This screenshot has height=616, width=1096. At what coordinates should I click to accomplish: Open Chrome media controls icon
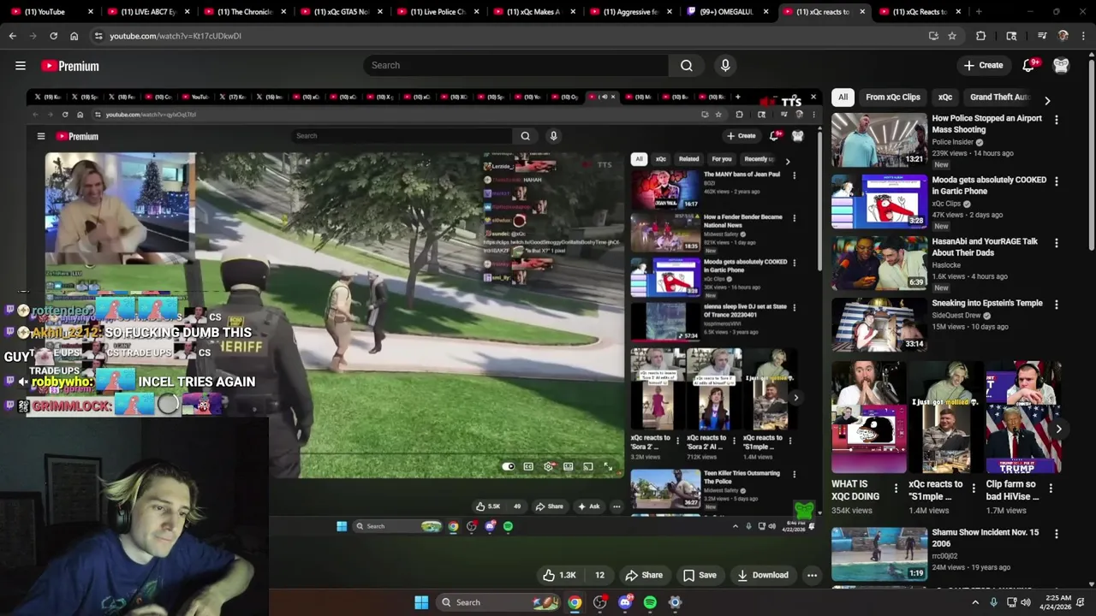click(1042, 36)
